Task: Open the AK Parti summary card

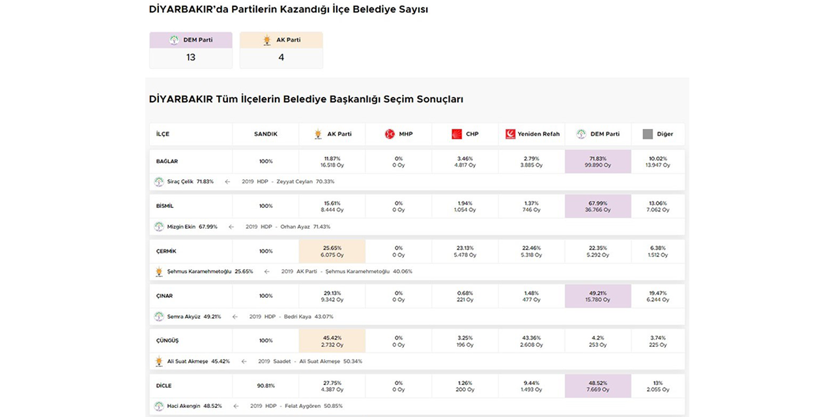Action: 281,50
